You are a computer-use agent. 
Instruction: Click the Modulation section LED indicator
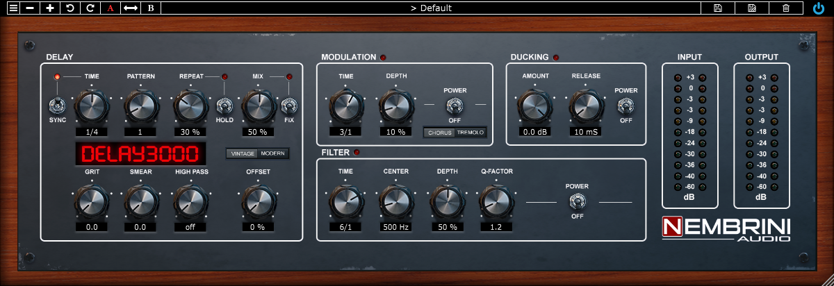click(383, 57)
